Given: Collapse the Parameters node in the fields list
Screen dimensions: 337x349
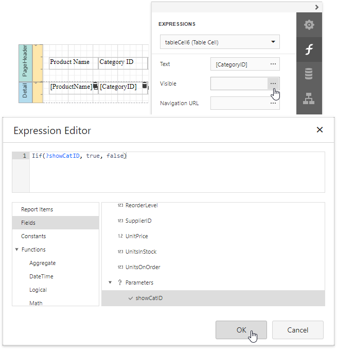Looking at the screenshot, I should [110, 282].
